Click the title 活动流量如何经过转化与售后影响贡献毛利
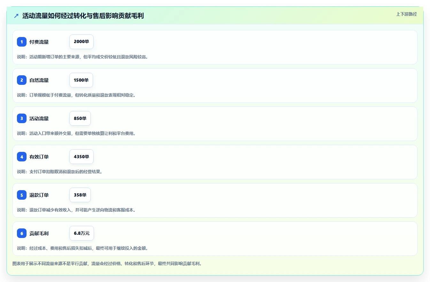The image size is (430, 282). coord(83,16)
